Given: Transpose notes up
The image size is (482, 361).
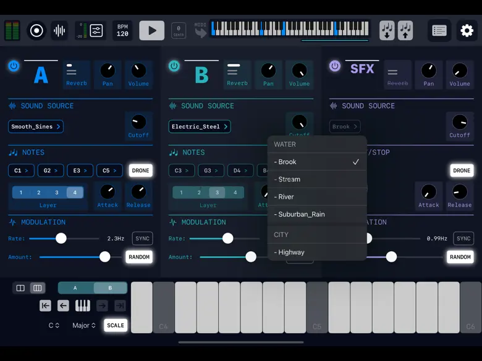Looking at the screenshot, I should 405,30.
